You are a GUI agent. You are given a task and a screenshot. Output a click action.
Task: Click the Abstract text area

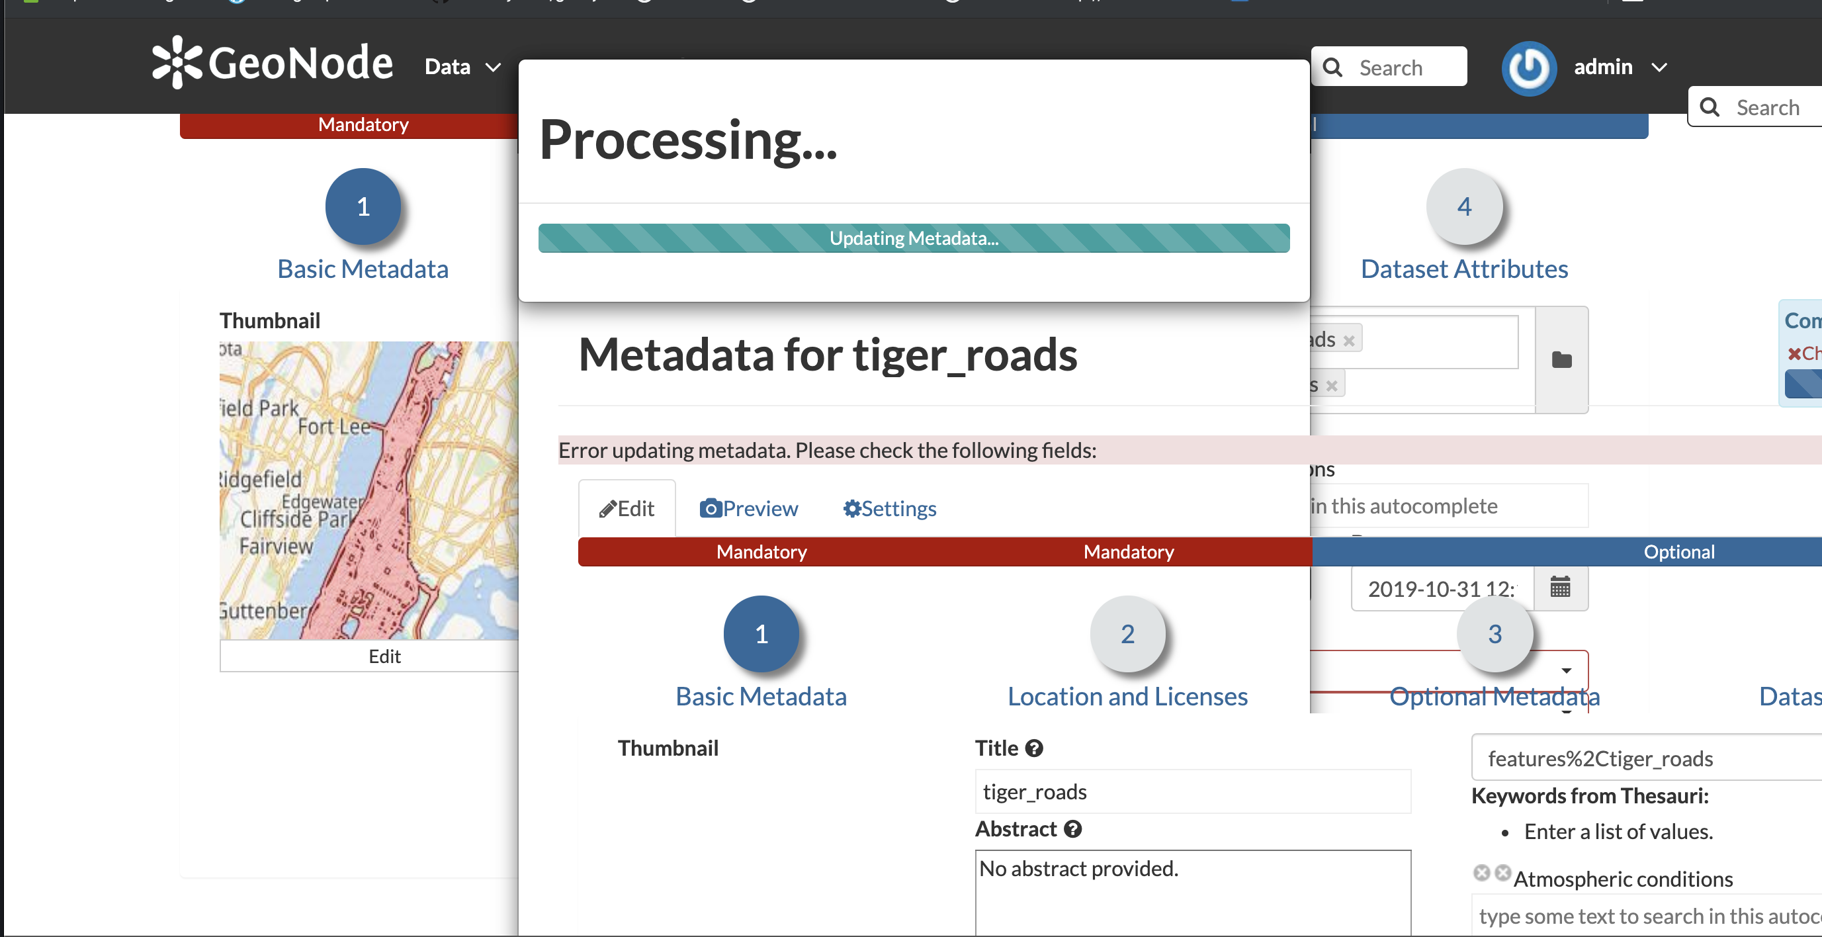pyautogui.click(x=1193, y=893)
